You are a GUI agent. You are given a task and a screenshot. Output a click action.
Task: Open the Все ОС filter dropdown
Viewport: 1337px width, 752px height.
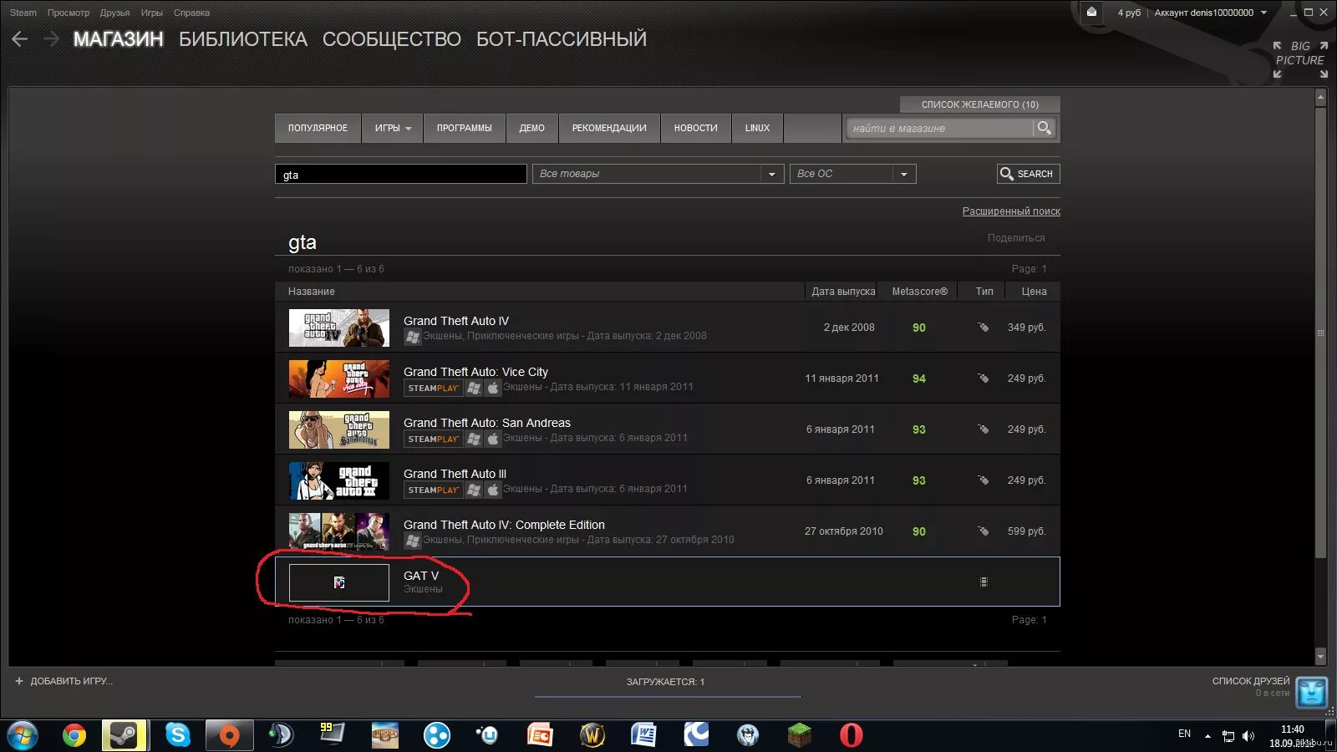[852, 174]
